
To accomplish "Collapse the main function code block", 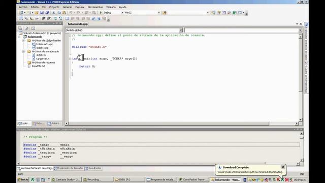I will pyautogui.click(x=70, y=59).
